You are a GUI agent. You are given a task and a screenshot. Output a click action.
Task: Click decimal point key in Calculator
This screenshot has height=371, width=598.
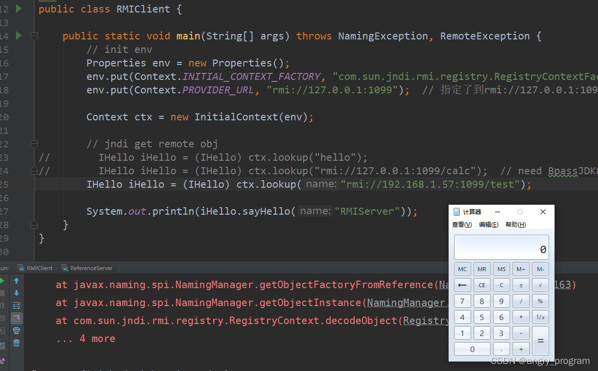[502, 349]
